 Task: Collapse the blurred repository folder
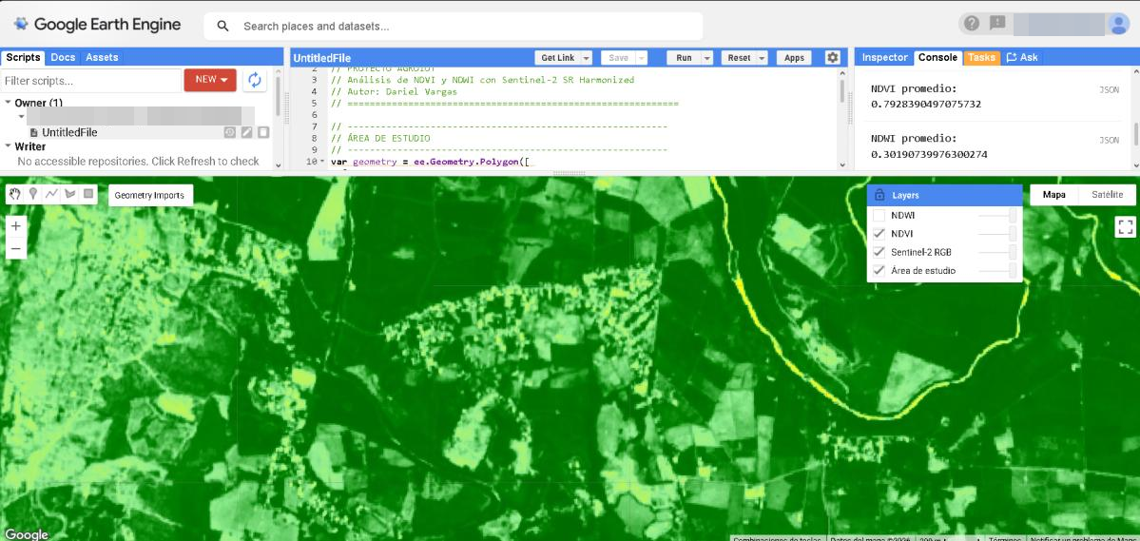pos(21,116)
